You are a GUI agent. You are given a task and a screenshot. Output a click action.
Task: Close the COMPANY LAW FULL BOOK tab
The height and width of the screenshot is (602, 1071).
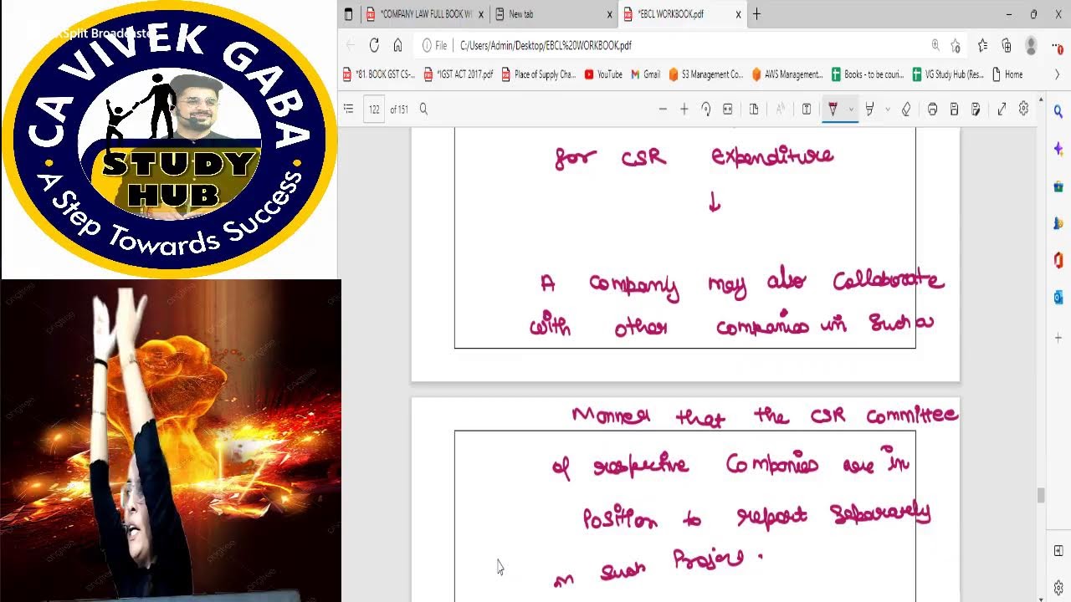click(x=481, y=14)
